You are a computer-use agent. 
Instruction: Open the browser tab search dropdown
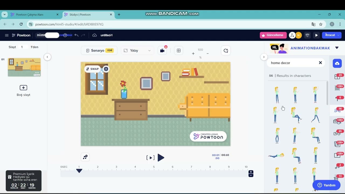pyautogui.click(x=5, y=15)
